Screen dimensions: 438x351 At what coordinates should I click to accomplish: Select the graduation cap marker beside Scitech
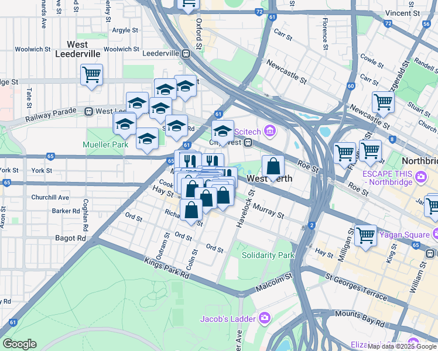[x=223, y=130]
